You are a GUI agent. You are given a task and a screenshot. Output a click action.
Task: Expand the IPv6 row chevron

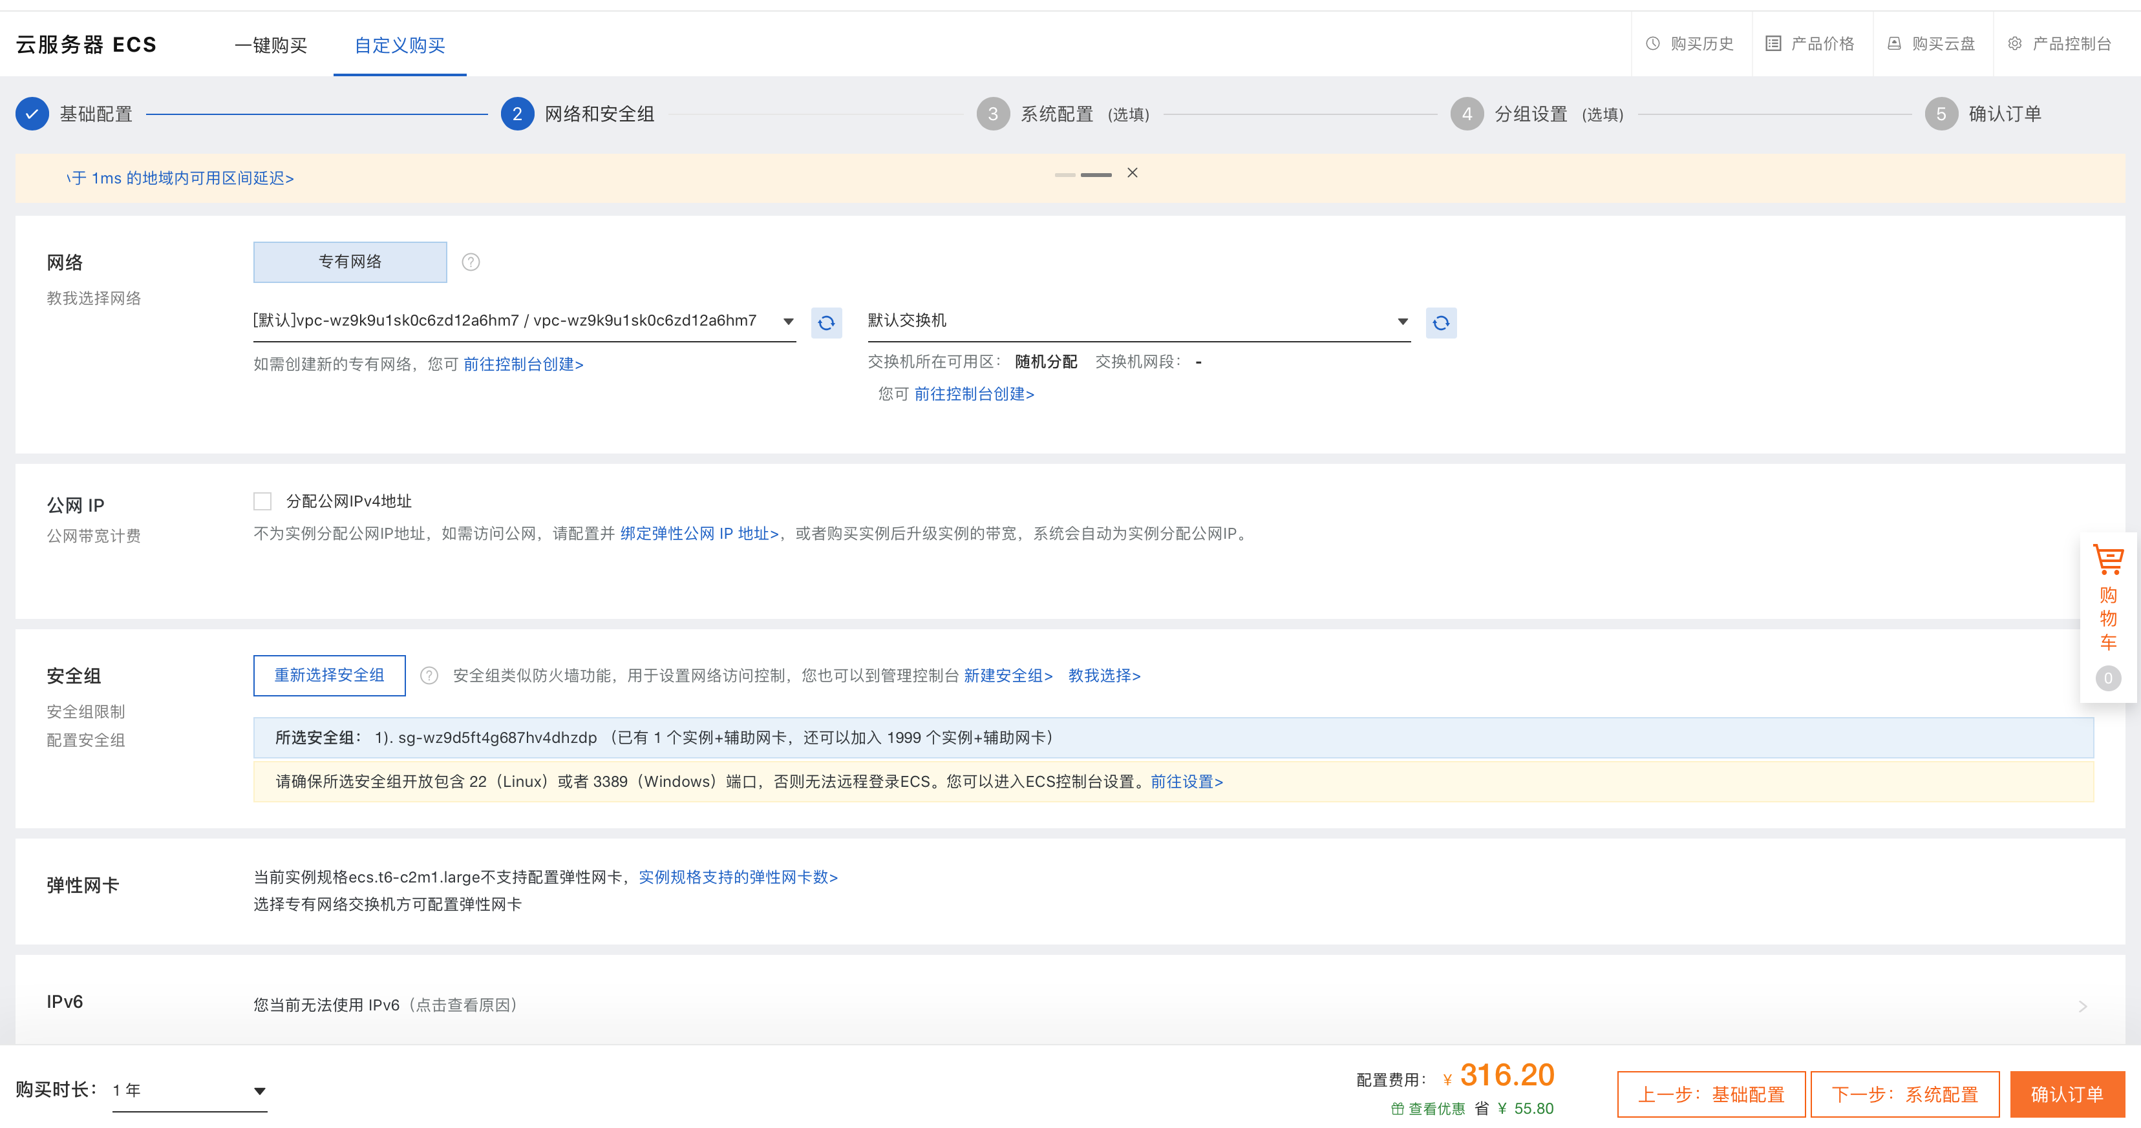[x=2083, y=1006]
